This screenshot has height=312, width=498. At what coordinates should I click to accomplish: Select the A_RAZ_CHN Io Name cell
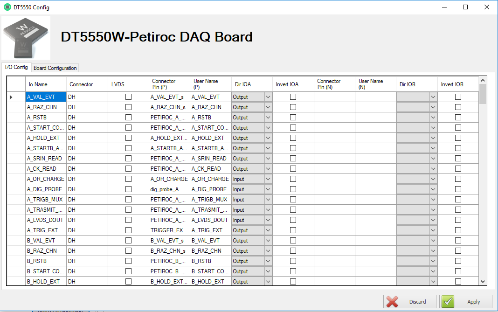coord(46,107)
